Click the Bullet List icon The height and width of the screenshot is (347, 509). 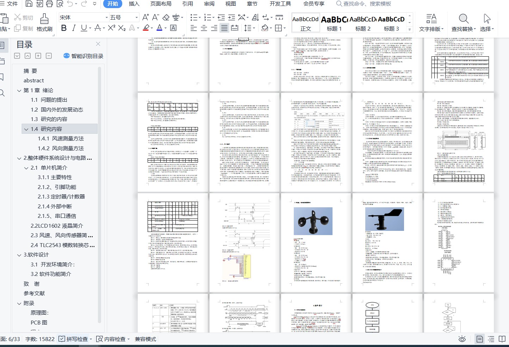[194, 17]
